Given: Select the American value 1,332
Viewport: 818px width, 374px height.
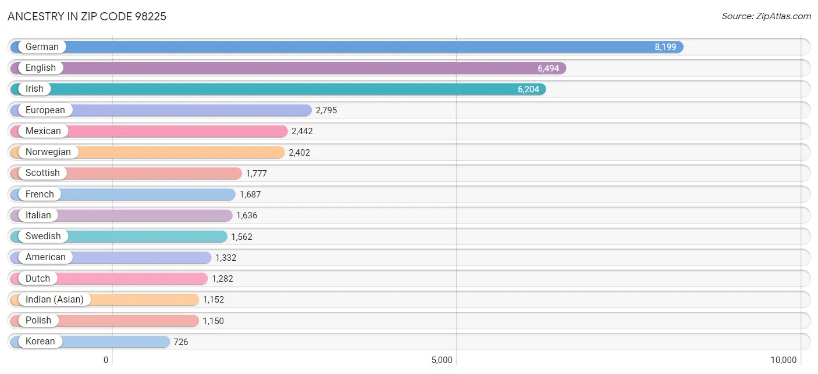Looking at the screenshot, I should 226,257.
